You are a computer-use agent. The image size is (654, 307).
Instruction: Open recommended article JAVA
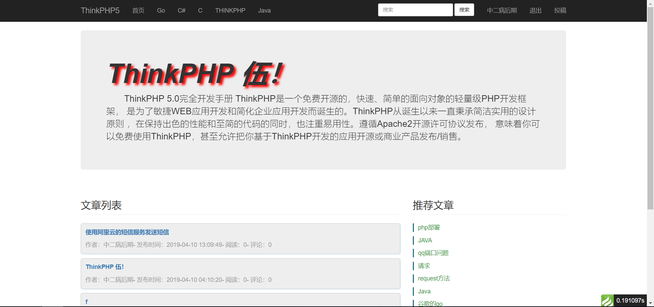pos(425,240)
